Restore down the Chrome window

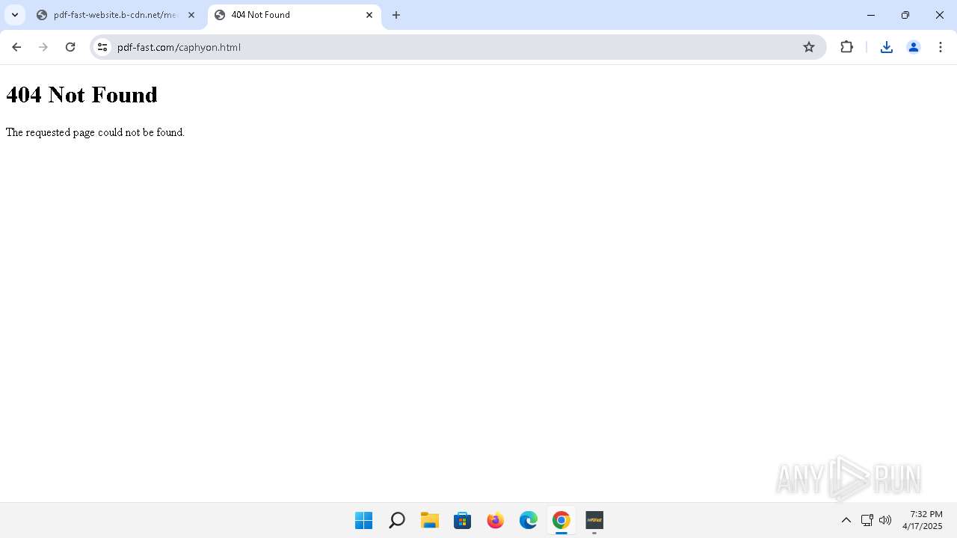click(905, 15)
